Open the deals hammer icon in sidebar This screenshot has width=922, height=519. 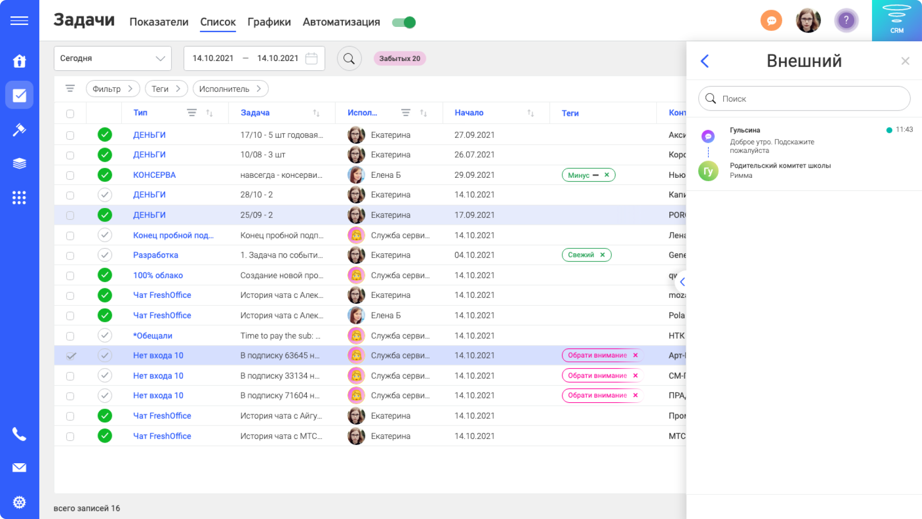[x=19, y=130]
